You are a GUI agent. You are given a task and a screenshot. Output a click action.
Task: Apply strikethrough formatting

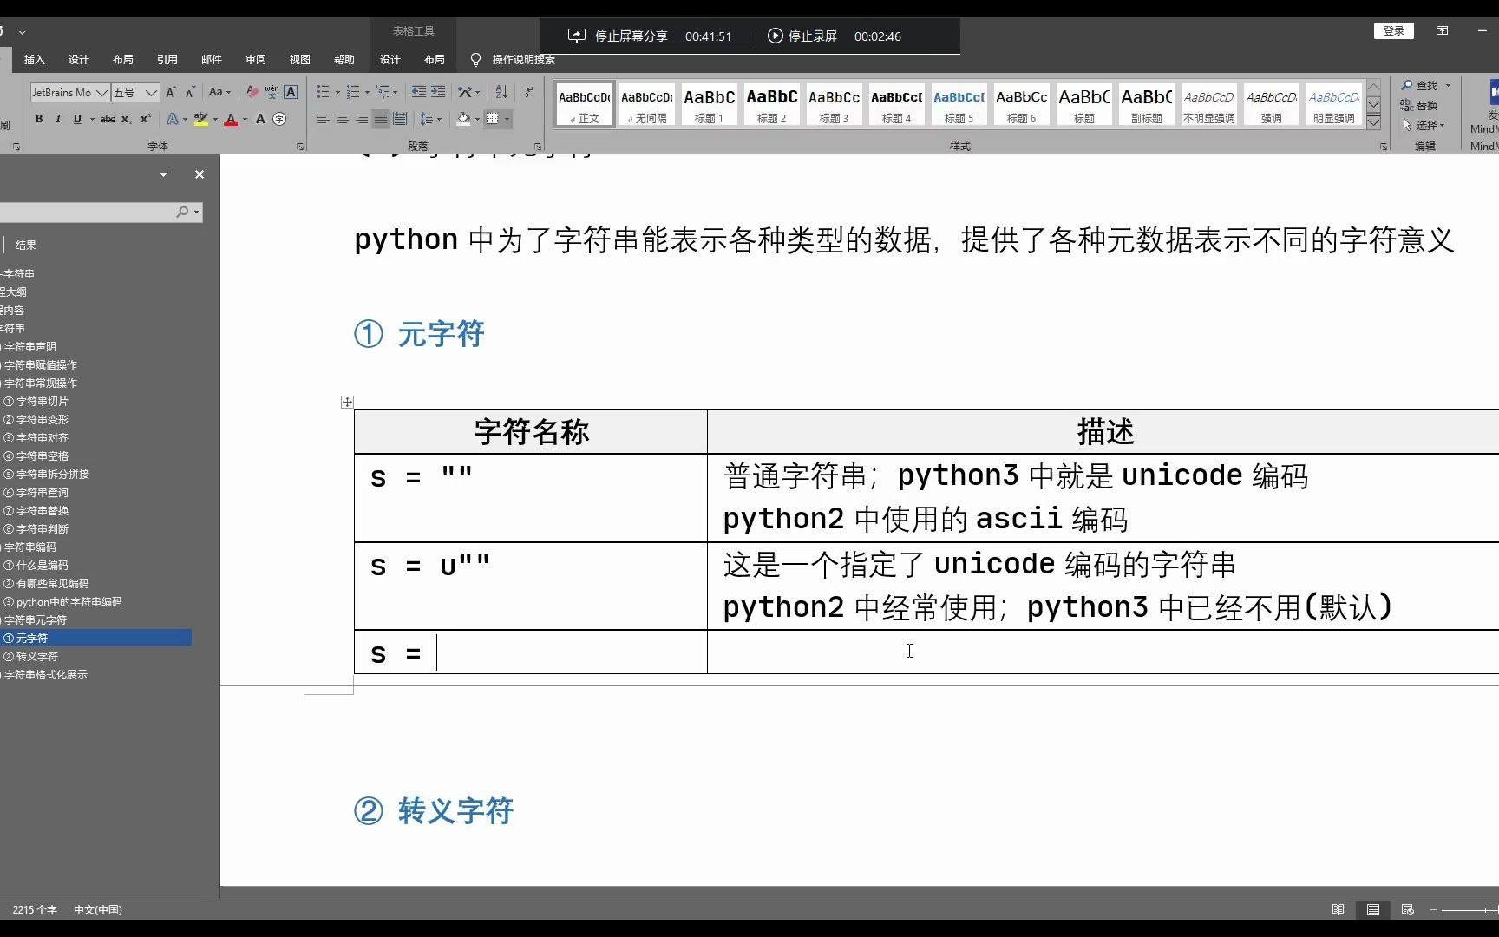tap(107, 119)
